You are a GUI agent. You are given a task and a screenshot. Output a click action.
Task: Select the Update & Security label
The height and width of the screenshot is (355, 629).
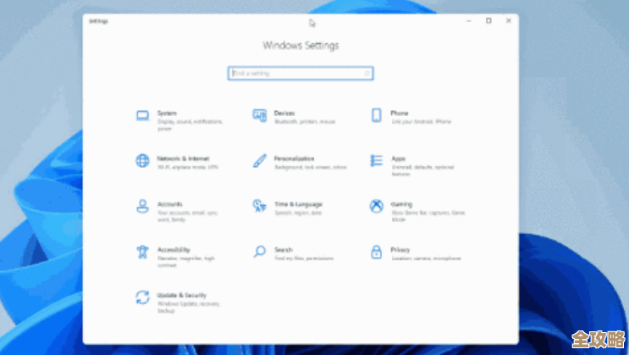coord(182,295)
